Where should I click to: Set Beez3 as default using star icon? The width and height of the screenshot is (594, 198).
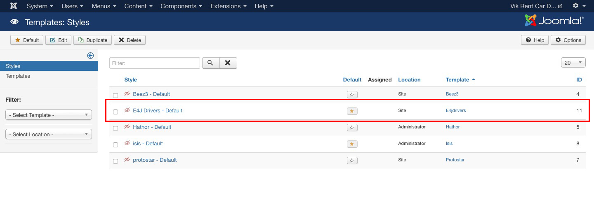point(352,95)
